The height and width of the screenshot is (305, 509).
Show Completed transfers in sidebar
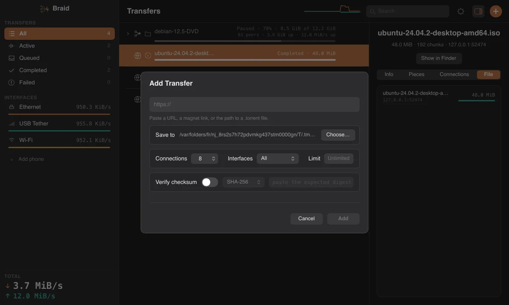tap(60, 70)
